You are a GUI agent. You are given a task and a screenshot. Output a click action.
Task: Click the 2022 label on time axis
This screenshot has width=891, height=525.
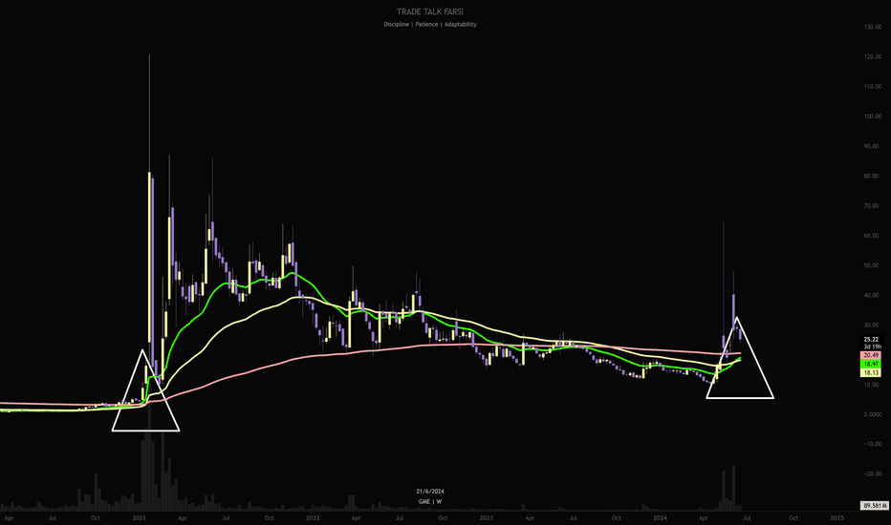point(313,518)
